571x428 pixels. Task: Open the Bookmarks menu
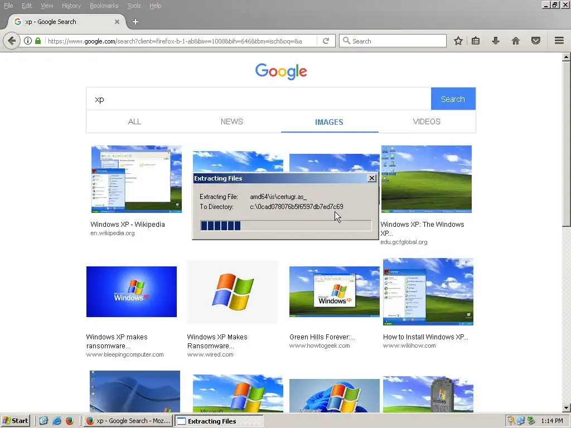coord(104,6)
